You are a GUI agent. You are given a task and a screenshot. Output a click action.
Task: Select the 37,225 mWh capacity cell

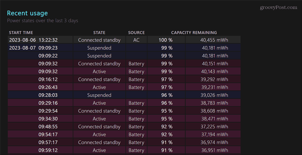[x=213, y=126]
